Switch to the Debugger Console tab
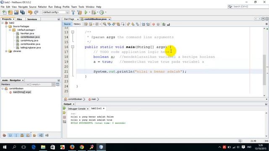 76,109
